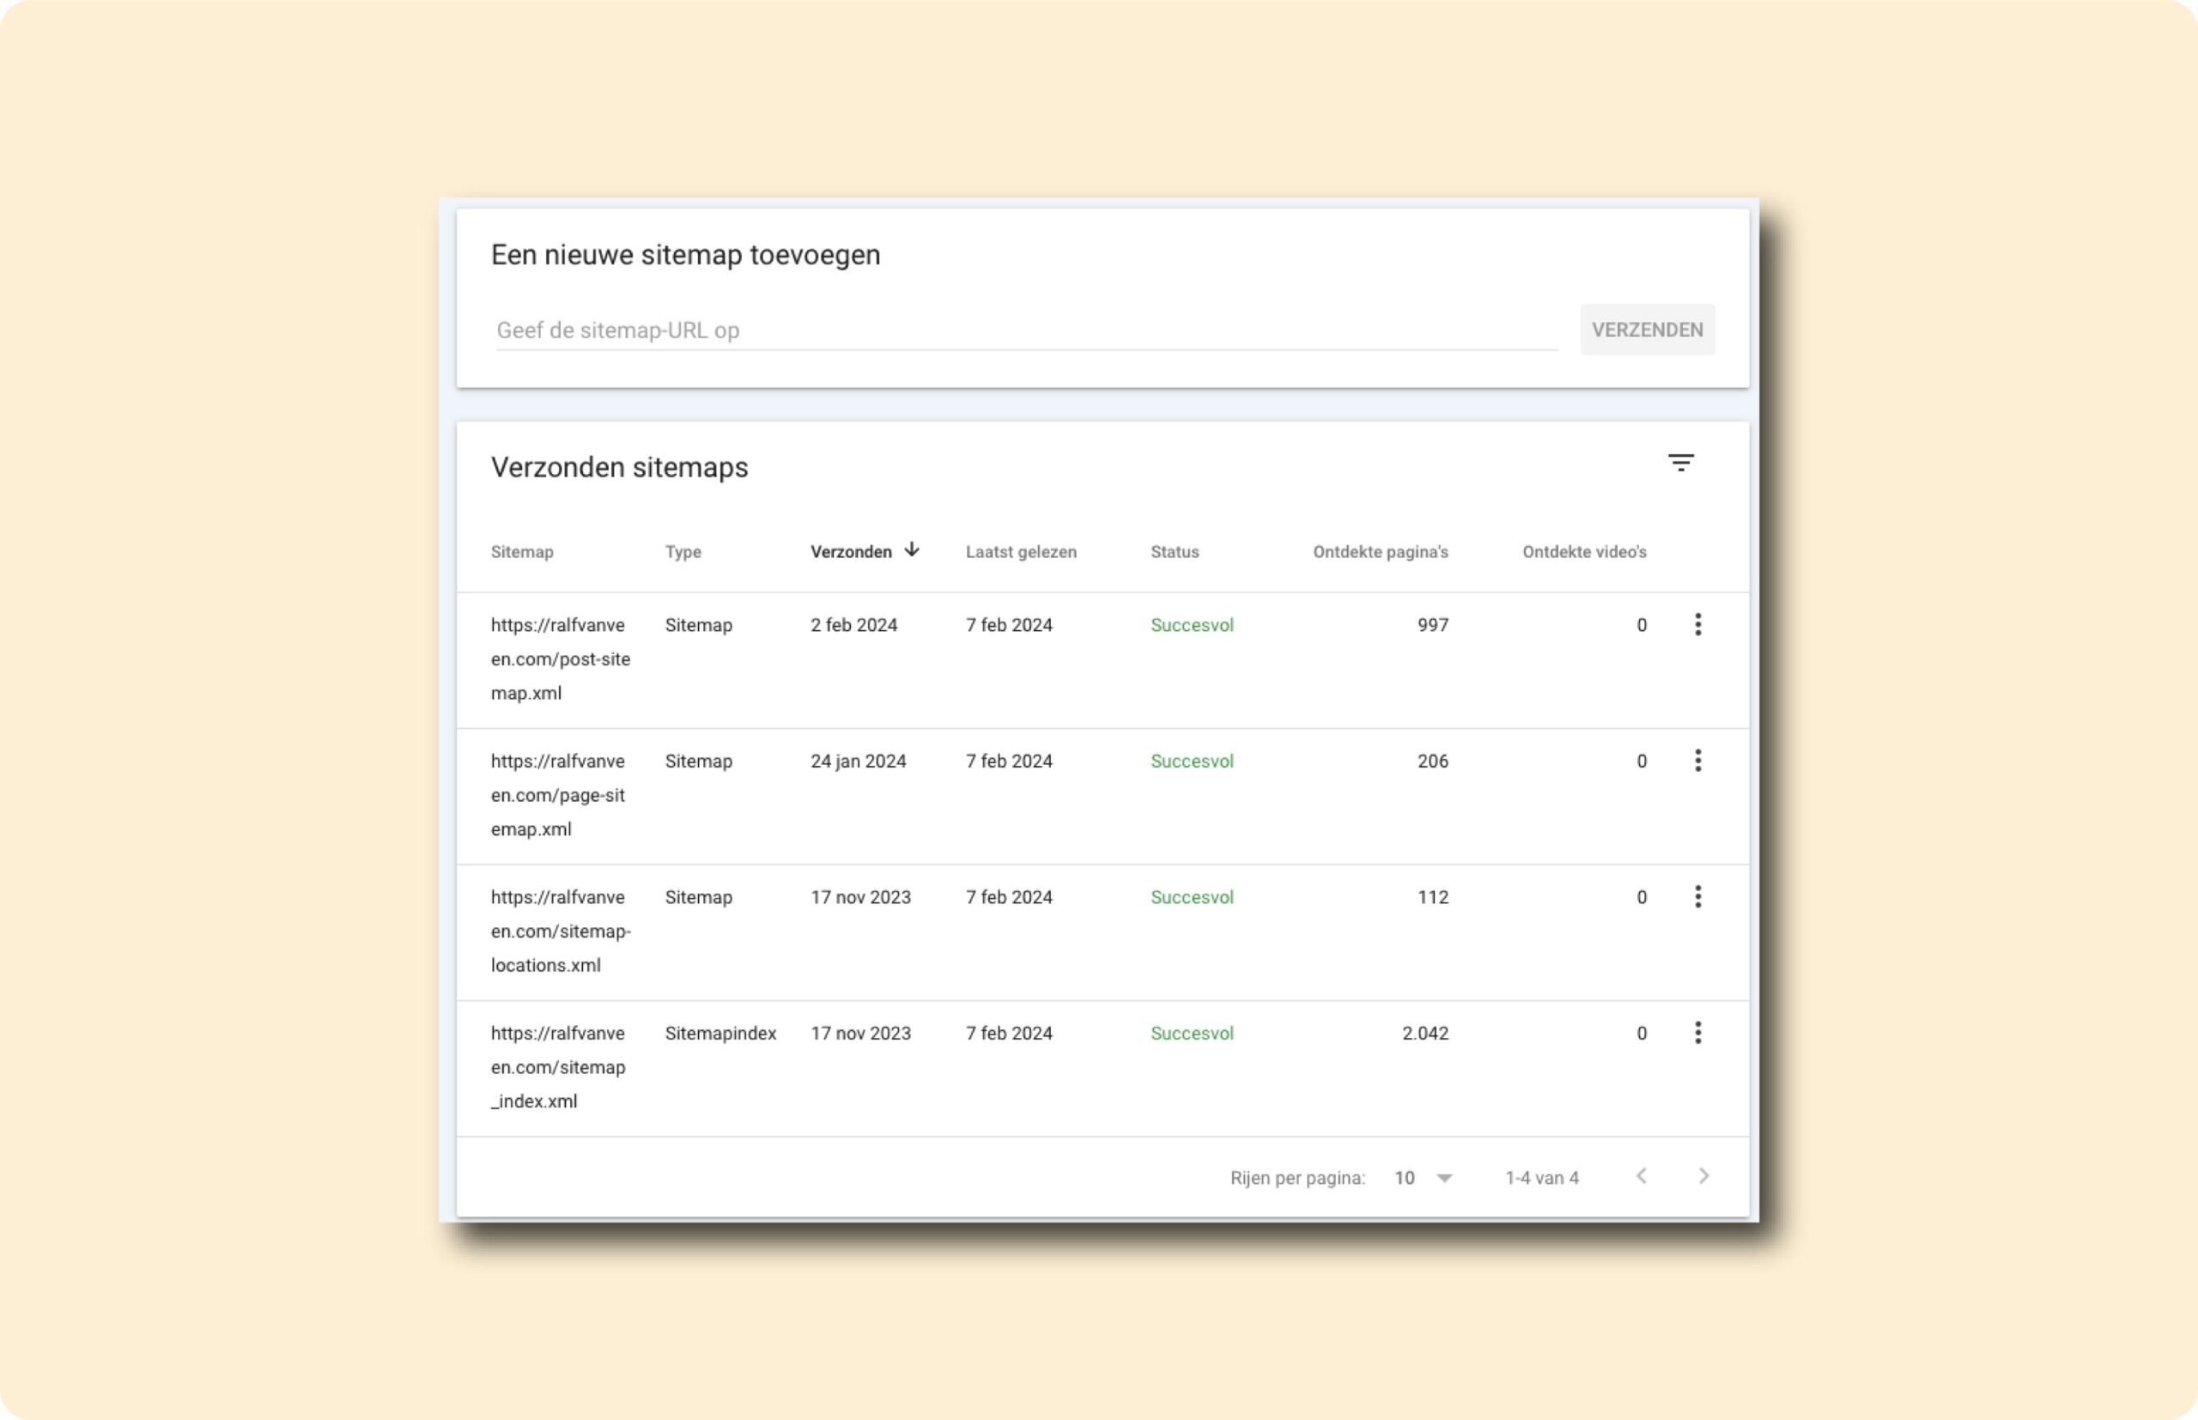
Task: Open the page-sitemap.xml sitemap URL
Action: (x=558, y=795)
